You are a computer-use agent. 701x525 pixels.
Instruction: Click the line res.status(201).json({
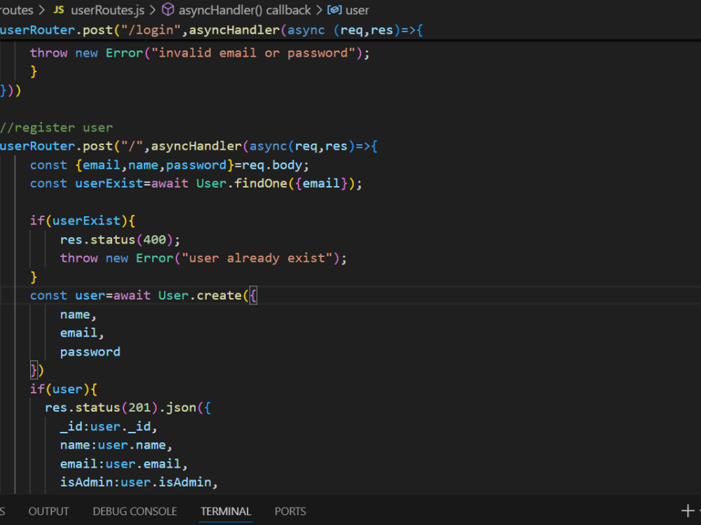click(x=128, y=407)
